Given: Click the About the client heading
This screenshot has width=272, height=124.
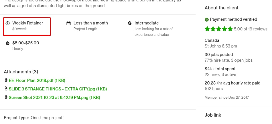Looking at the screenshot, I should (x=222, y=8).
